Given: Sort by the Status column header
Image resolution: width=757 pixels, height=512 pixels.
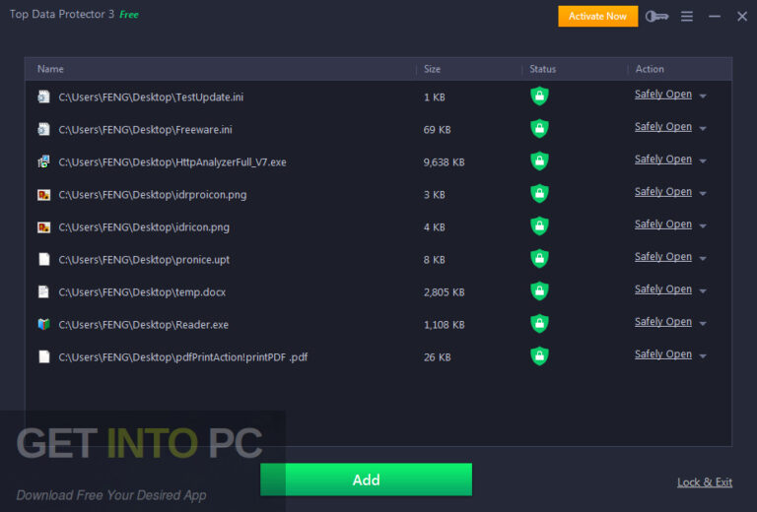Looking at the screenshot, I should pos(543,69).
